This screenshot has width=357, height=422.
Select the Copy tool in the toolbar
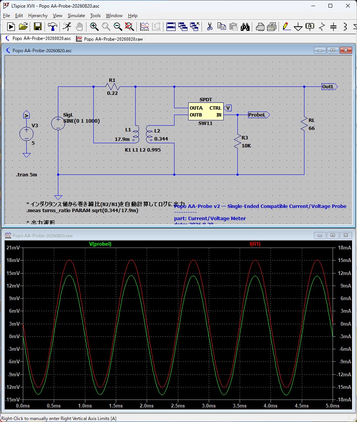(222, 27)
